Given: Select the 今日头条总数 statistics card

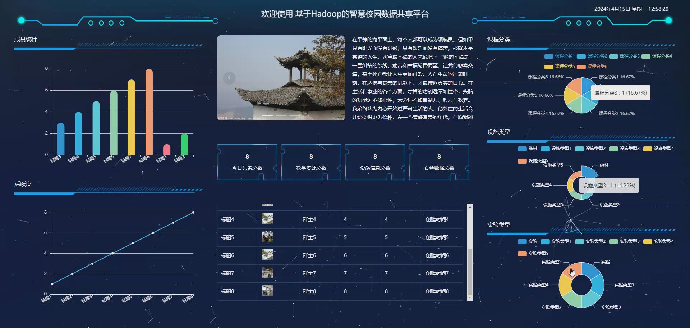Looking at the screenshot, I should [247, 162].
